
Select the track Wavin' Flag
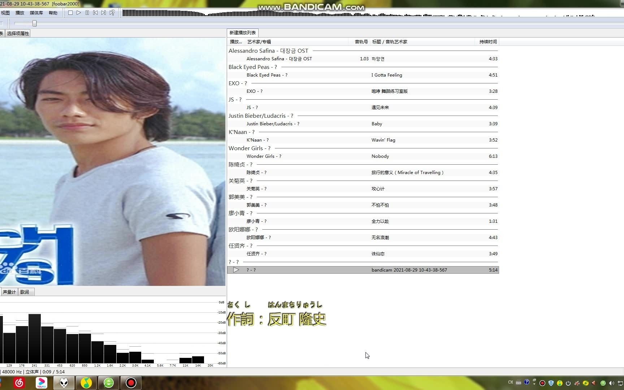point(363,140)
